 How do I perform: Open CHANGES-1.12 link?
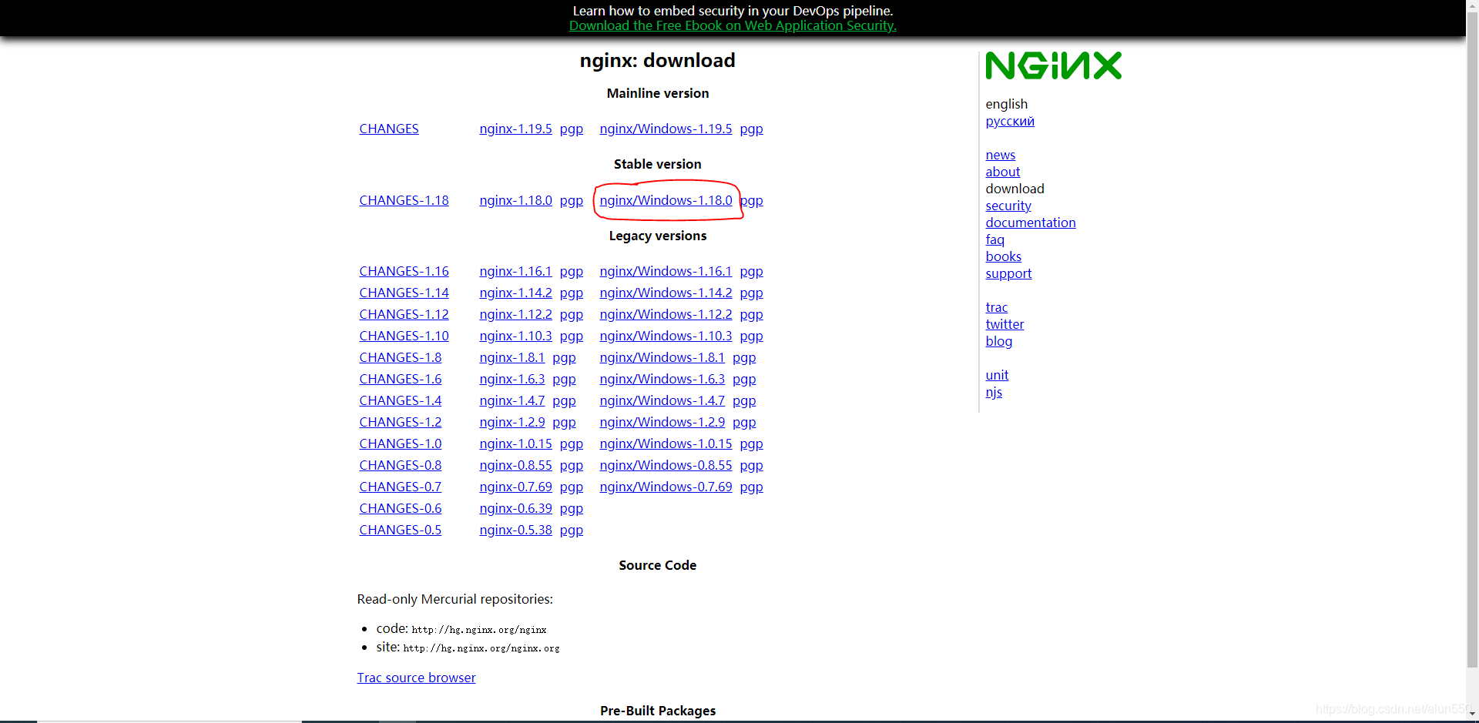tap(404, 314)
